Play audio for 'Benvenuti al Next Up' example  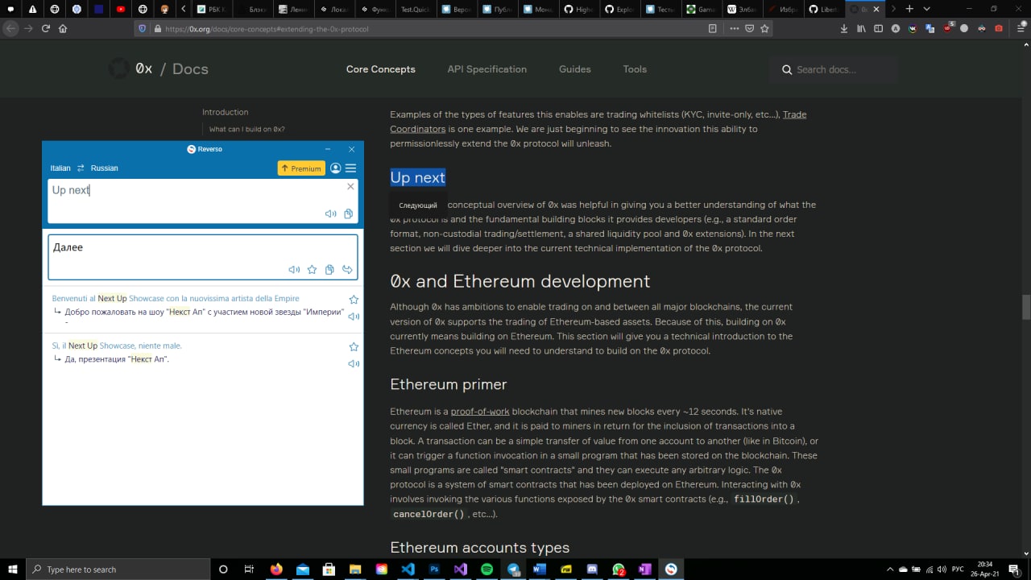[354, 317]
